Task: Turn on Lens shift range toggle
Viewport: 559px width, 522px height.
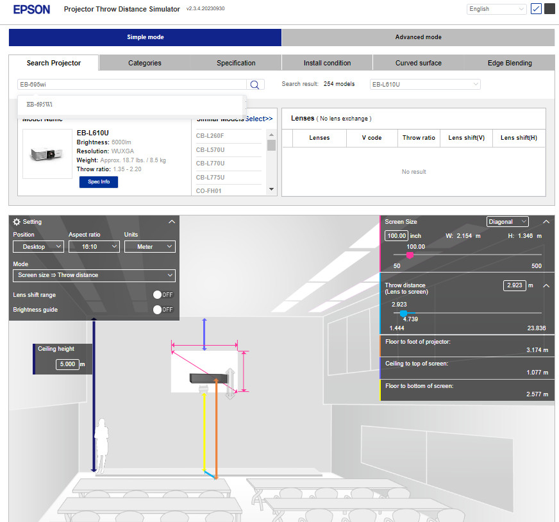Action: (x=163, y=294)
